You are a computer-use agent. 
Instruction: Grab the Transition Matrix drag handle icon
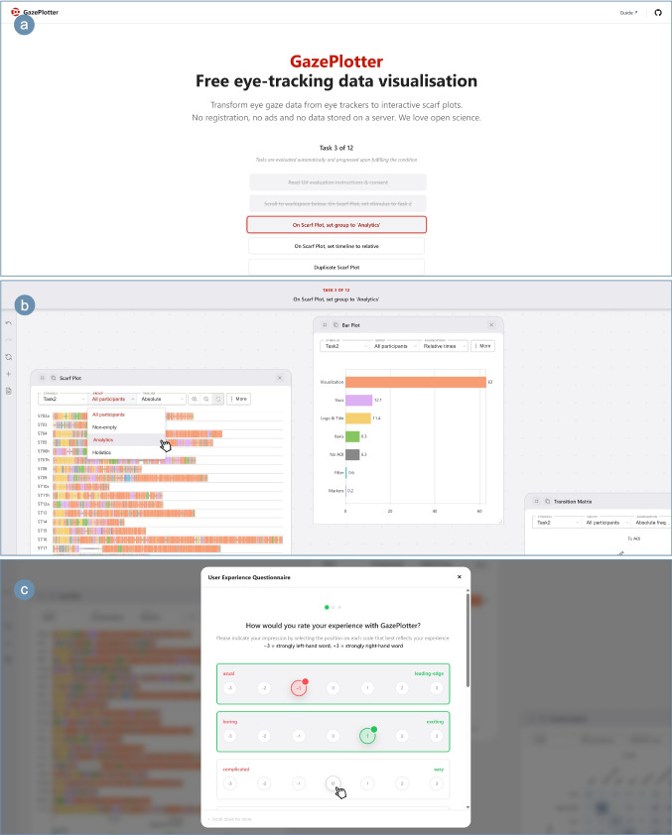pos(537,502)
